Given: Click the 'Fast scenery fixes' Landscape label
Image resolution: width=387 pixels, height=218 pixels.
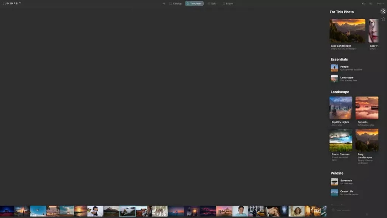Looking at the screenshot, I should point(348,81).
